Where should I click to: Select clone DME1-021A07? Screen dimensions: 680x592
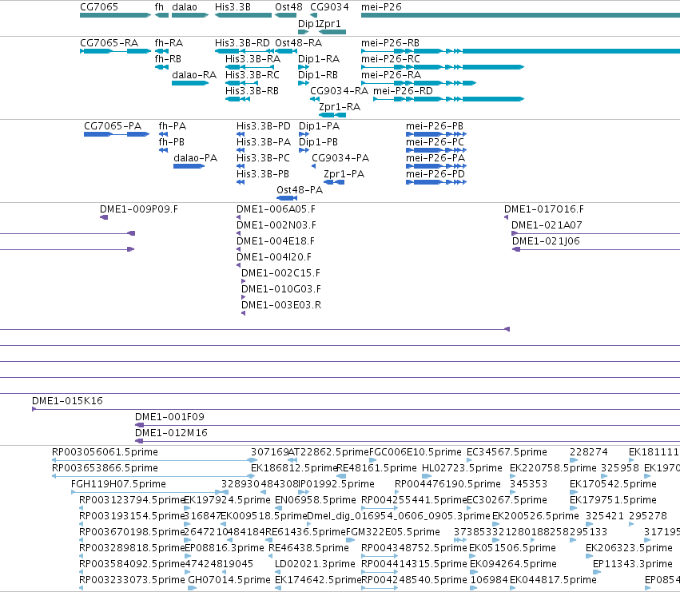pos(547,225)
